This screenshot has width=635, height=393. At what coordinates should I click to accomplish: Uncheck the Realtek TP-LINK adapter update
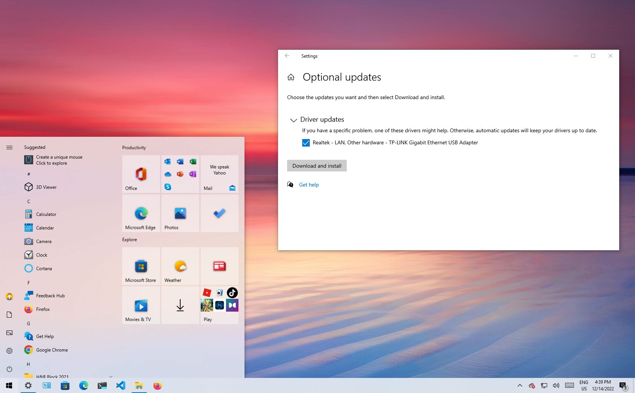(306, 142)
